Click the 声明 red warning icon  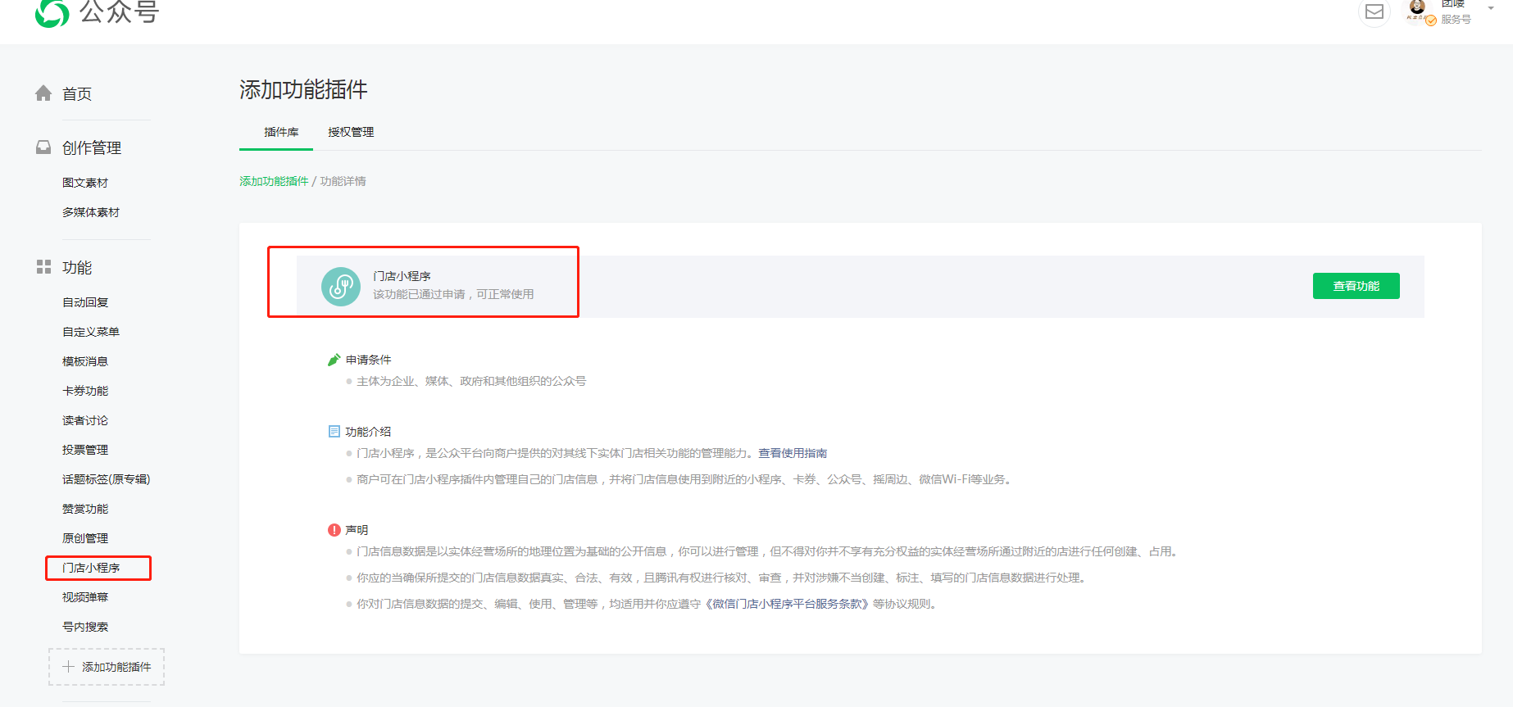[334, 530]
